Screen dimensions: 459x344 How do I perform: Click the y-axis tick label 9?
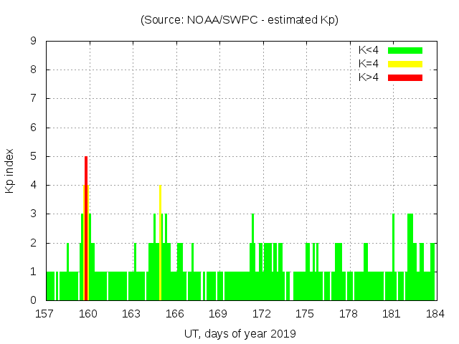click(33, 41)
